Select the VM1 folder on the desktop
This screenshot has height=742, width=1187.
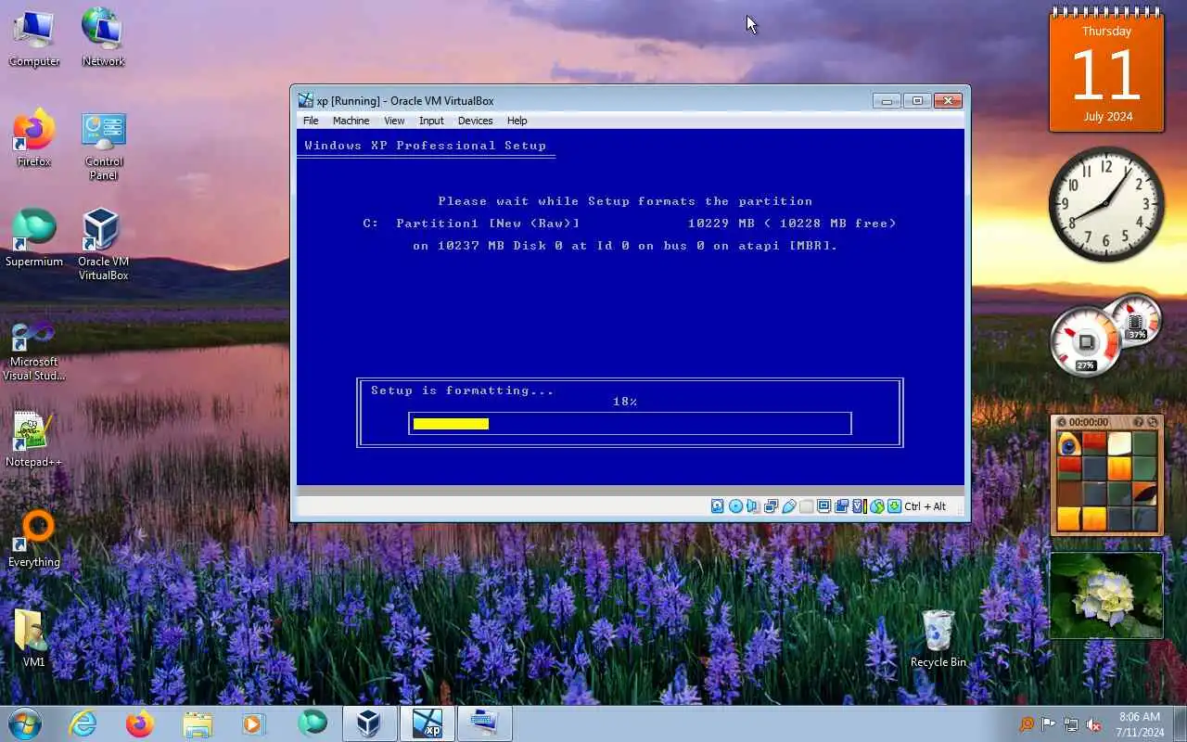click(x=34, y=638)
